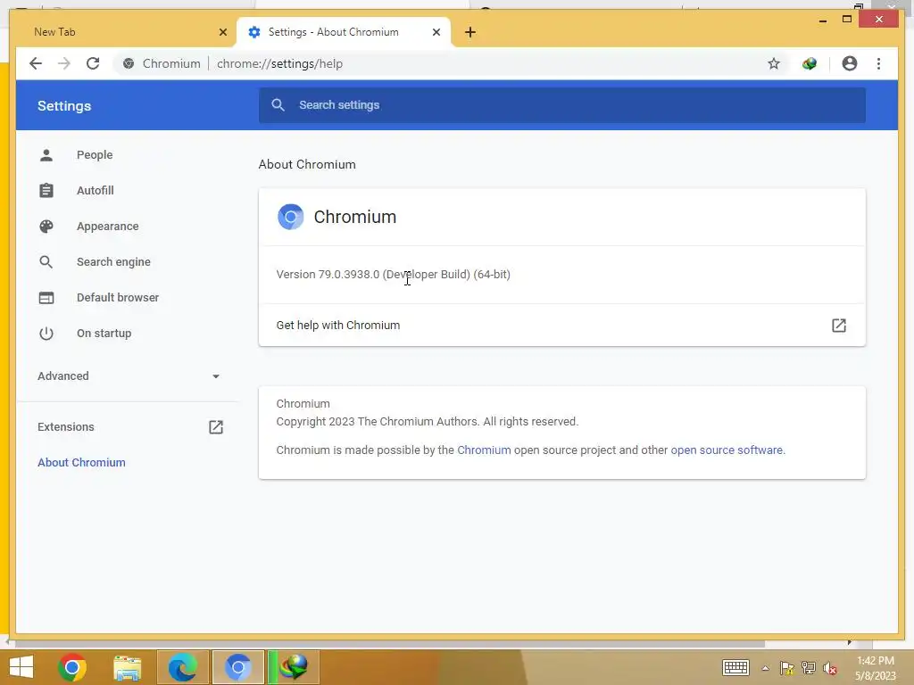Click the muted volume tray icon
Screen dimensions: 914x685
(829, 668)
